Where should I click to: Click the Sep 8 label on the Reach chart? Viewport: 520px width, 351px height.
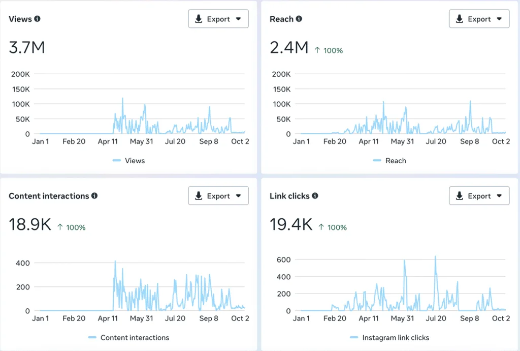tap(470, 141)
